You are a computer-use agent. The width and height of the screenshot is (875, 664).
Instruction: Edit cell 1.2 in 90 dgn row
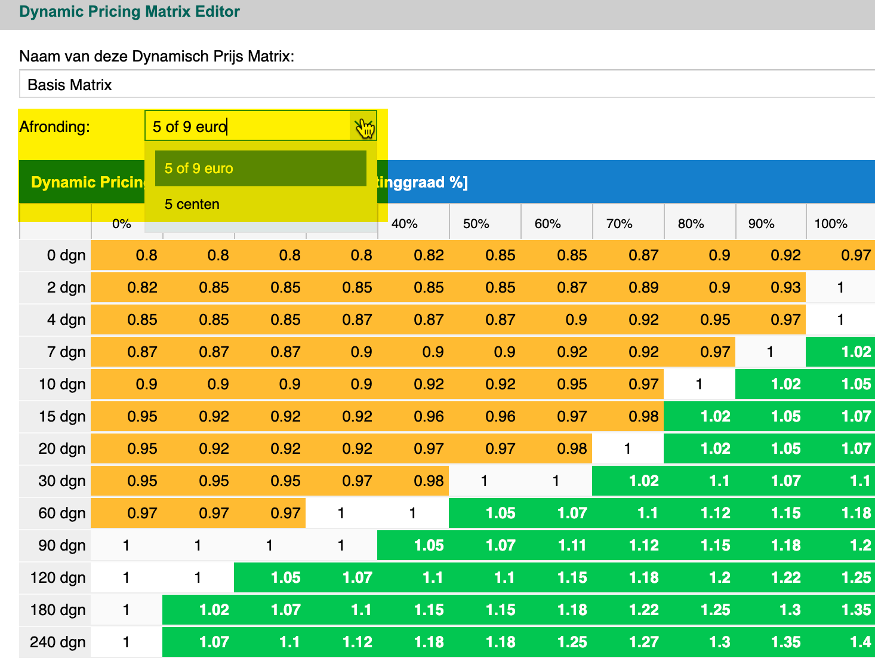[x=840, y=545]
